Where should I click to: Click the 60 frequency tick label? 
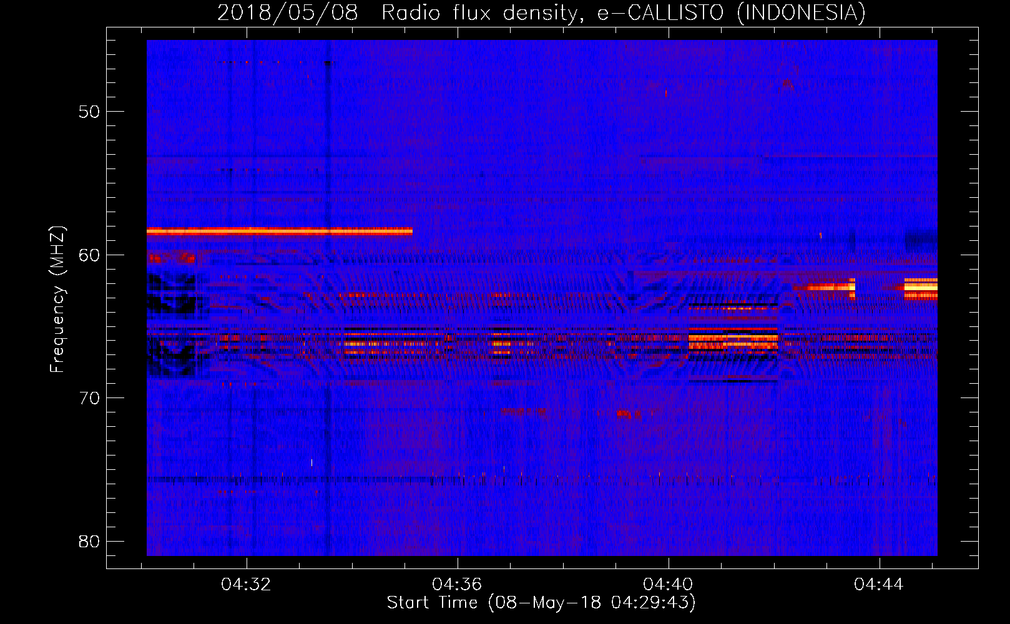(89, 255)
